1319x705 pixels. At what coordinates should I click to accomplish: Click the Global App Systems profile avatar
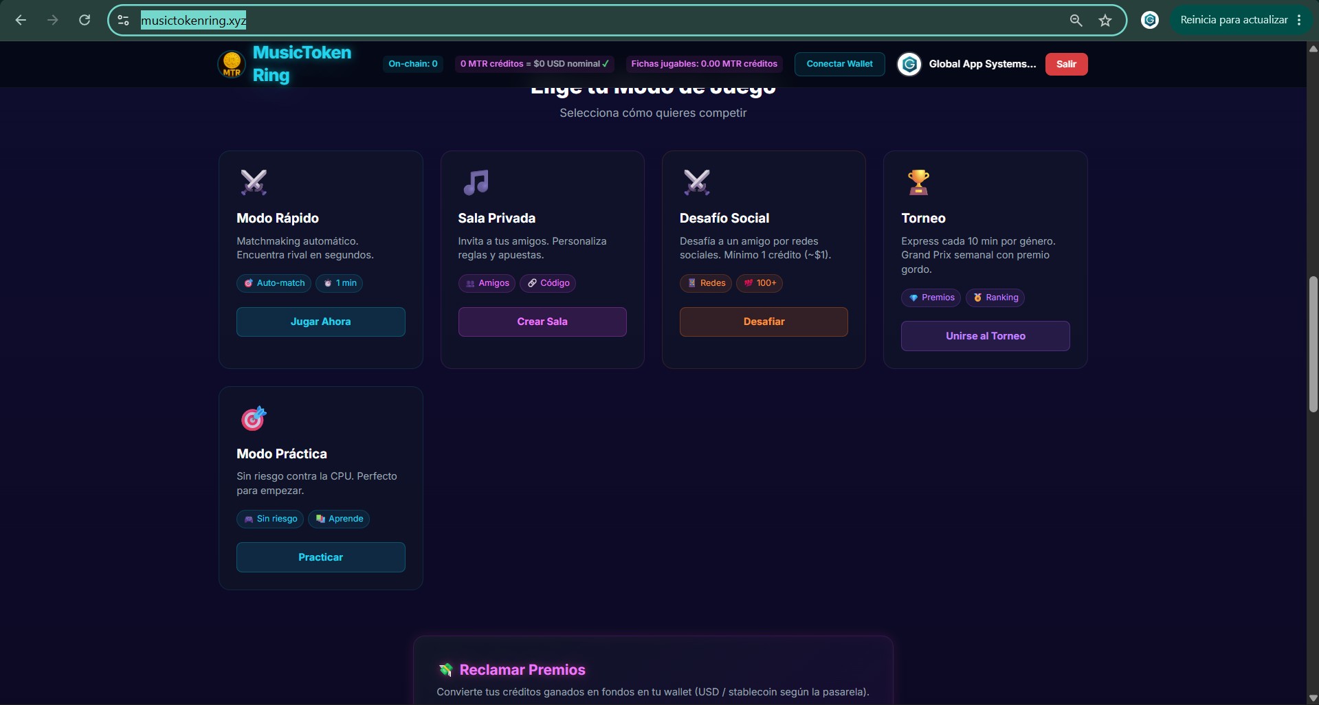click(909, 64)
